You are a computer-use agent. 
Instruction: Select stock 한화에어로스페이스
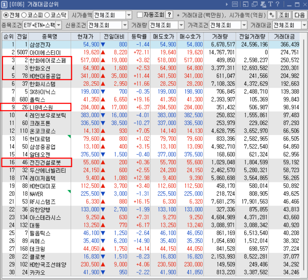(47, 60)
